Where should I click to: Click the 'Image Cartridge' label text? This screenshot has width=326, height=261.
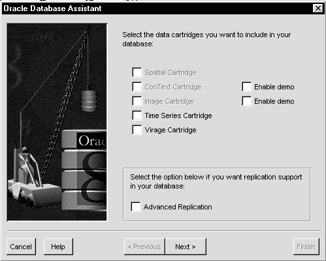click(x=169, y=101)
